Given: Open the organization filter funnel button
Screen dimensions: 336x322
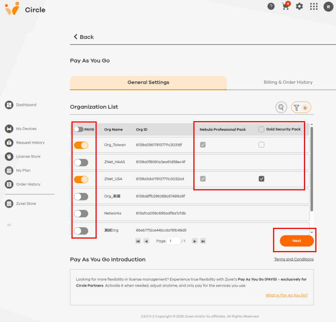Looking at the screenshot, I should point(301,107).
